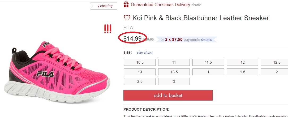Click the heart favorite icon

(127, 18)
